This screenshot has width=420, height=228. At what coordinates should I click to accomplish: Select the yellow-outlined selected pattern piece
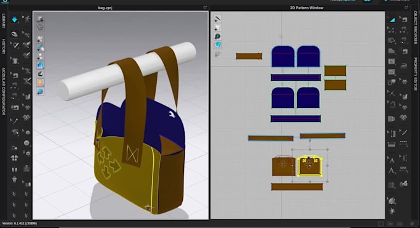tap(311, 166)
